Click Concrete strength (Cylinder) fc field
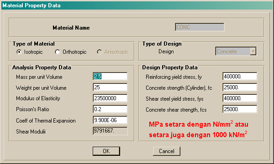The image size is (274, 164). point(240,87)
